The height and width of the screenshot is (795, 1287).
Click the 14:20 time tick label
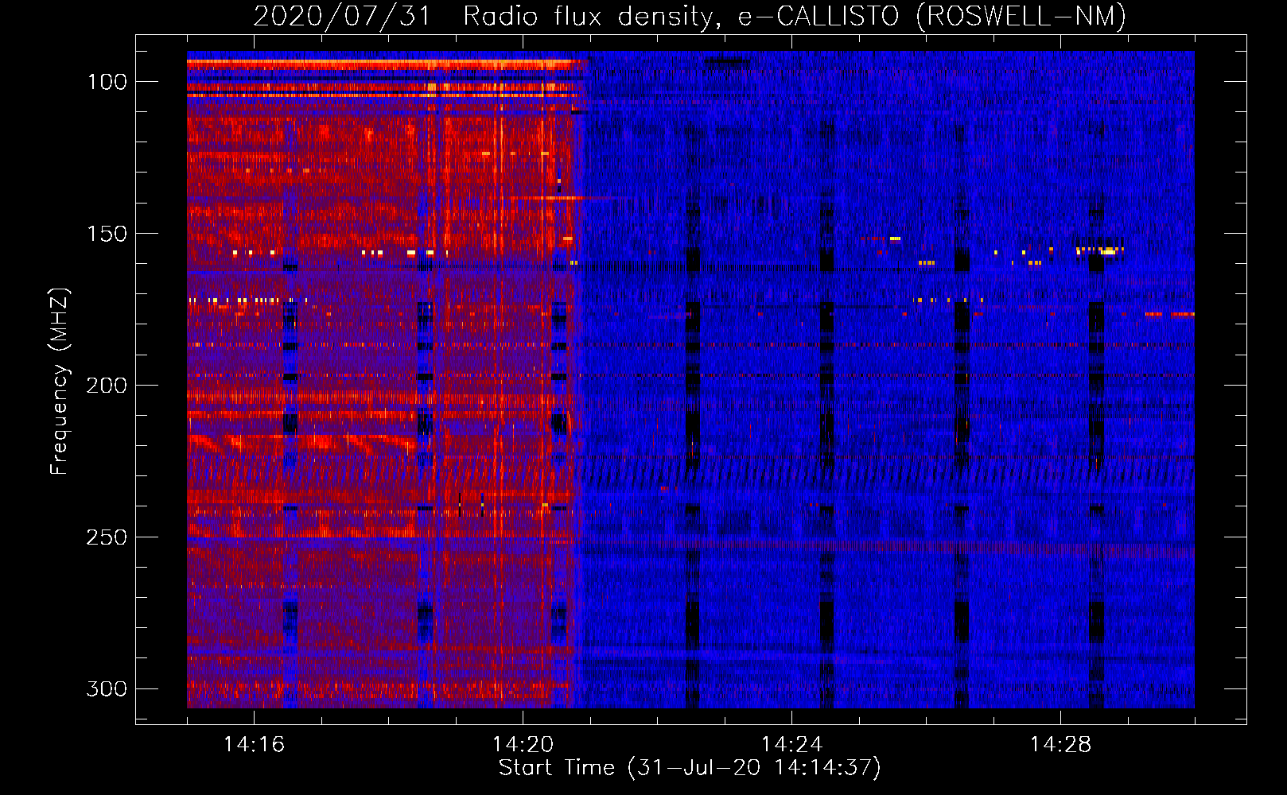tap(523, 745)
